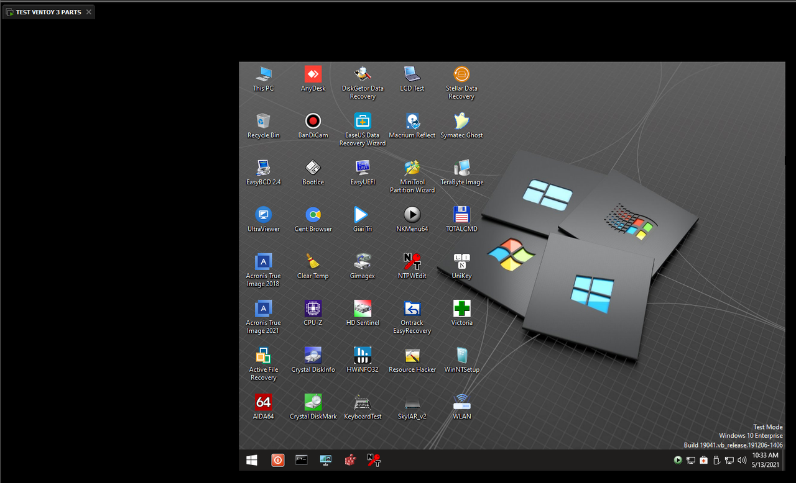Open Victoria disk tool
796x483 pixels.
[461, 313]
